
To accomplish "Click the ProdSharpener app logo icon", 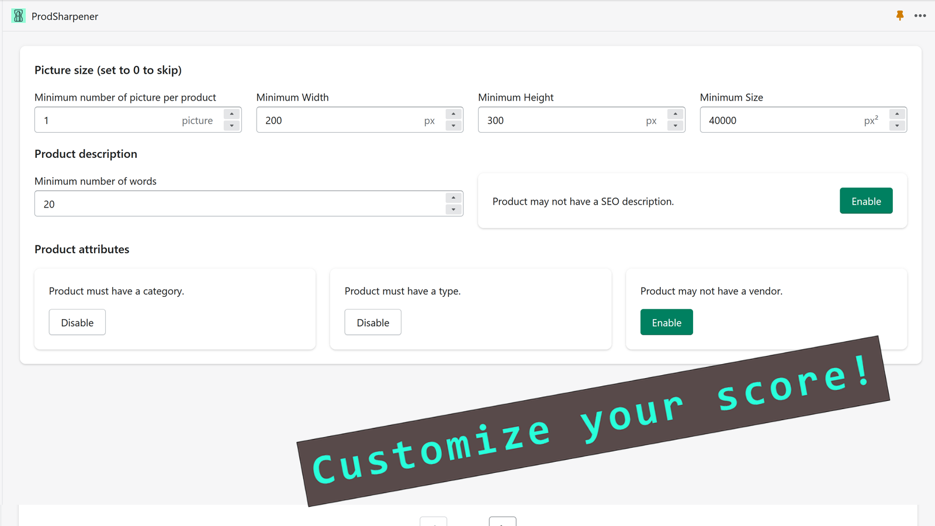I will click(x=19, y=16).
